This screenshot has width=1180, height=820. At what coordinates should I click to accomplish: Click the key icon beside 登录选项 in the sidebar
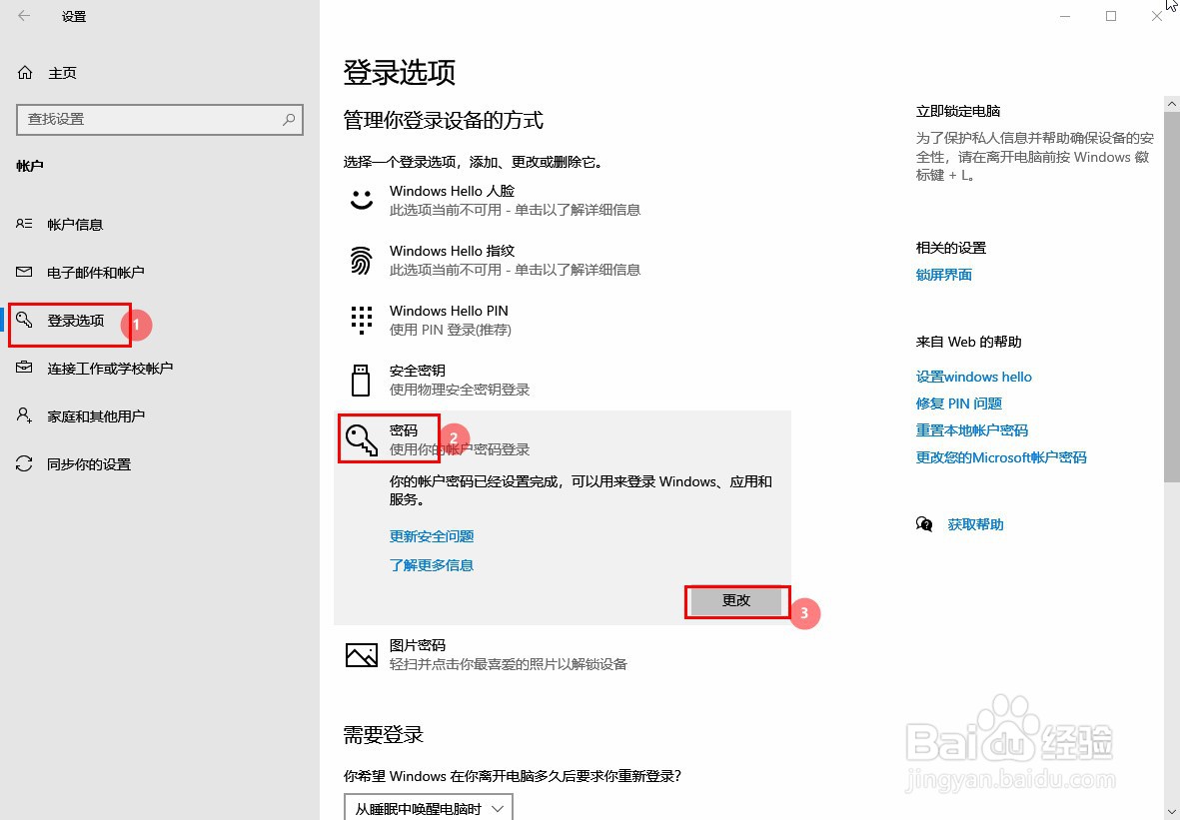pos(24,320)
